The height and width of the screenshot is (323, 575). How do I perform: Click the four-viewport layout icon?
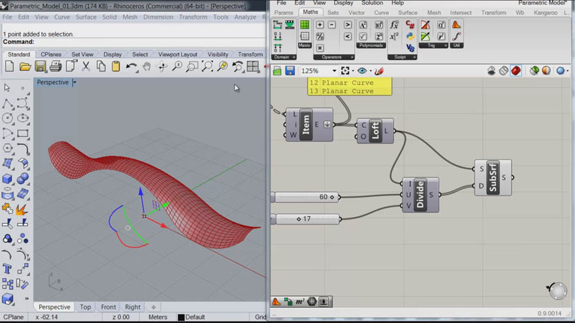click(253, 67)
